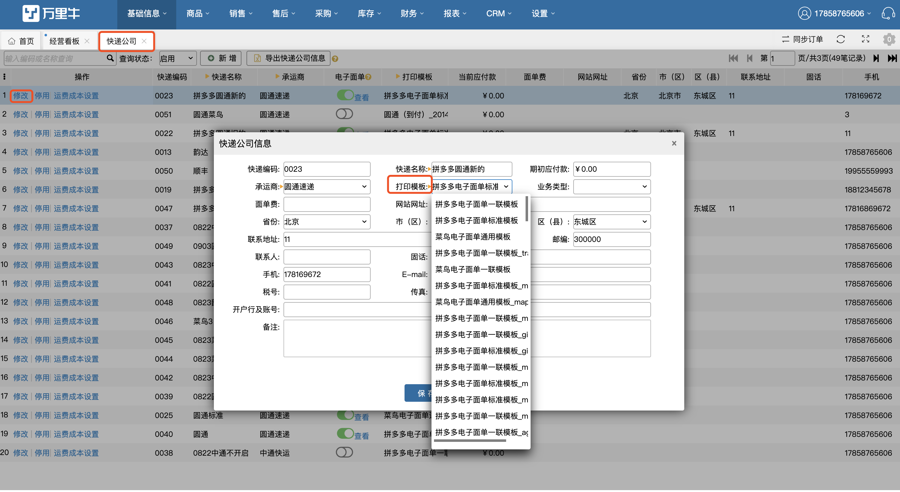Open the 省份 dropdown

[x=326, y=222]
